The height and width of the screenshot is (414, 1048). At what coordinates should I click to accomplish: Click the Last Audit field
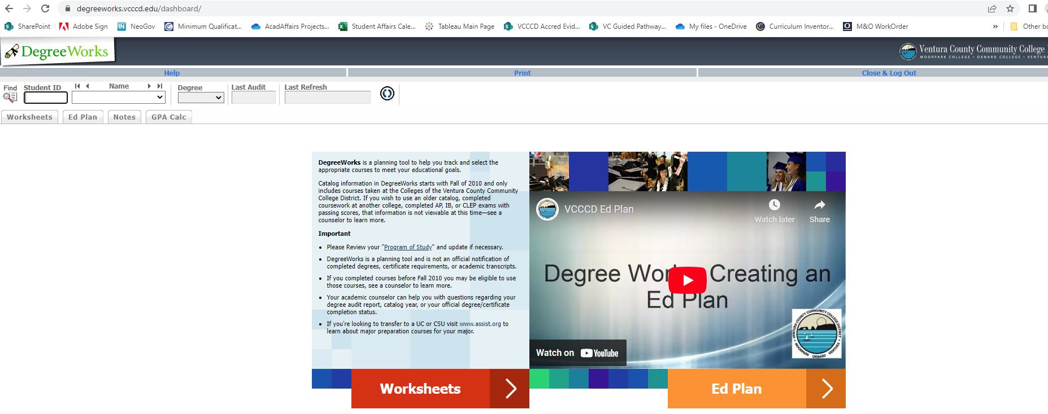[254, 98]
